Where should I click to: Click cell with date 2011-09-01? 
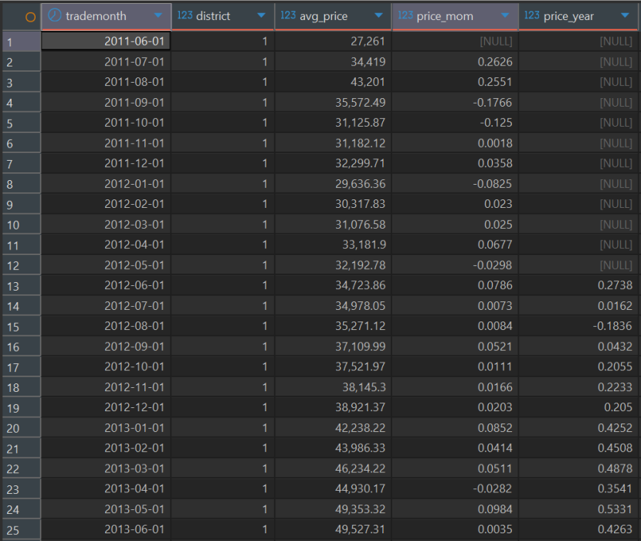106,102
